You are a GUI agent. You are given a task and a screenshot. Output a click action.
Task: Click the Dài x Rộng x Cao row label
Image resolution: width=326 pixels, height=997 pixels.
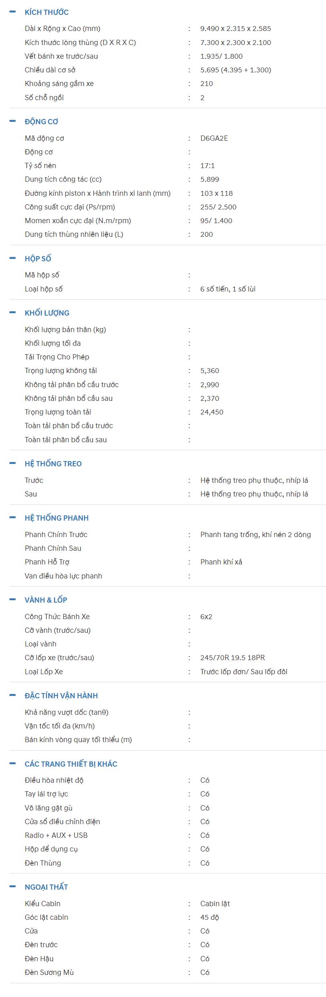click(63, 29)
